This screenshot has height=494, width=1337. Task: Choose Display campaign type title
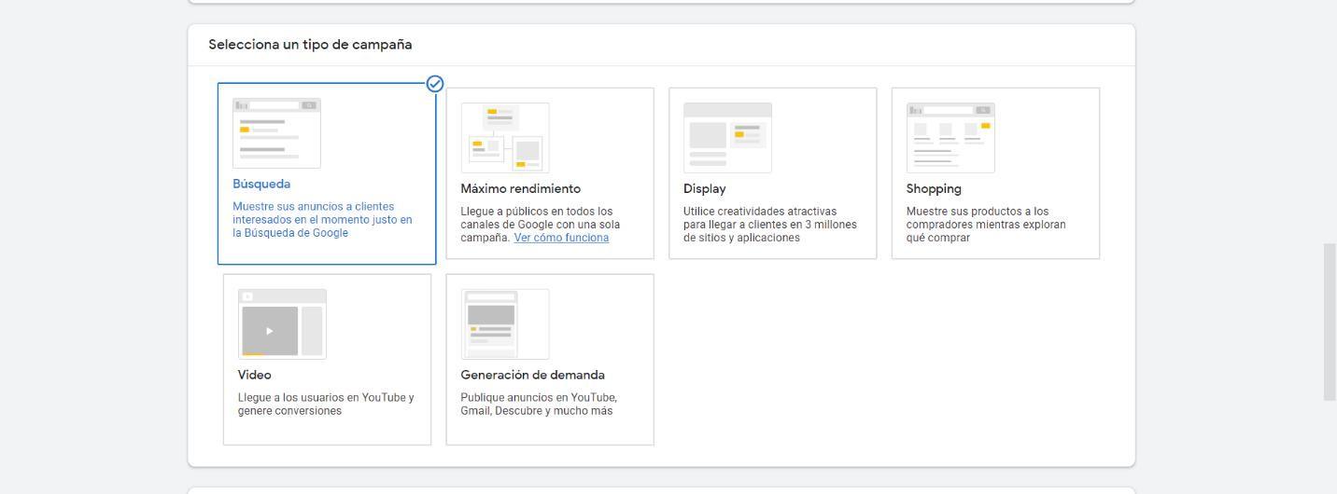point(704,189)
